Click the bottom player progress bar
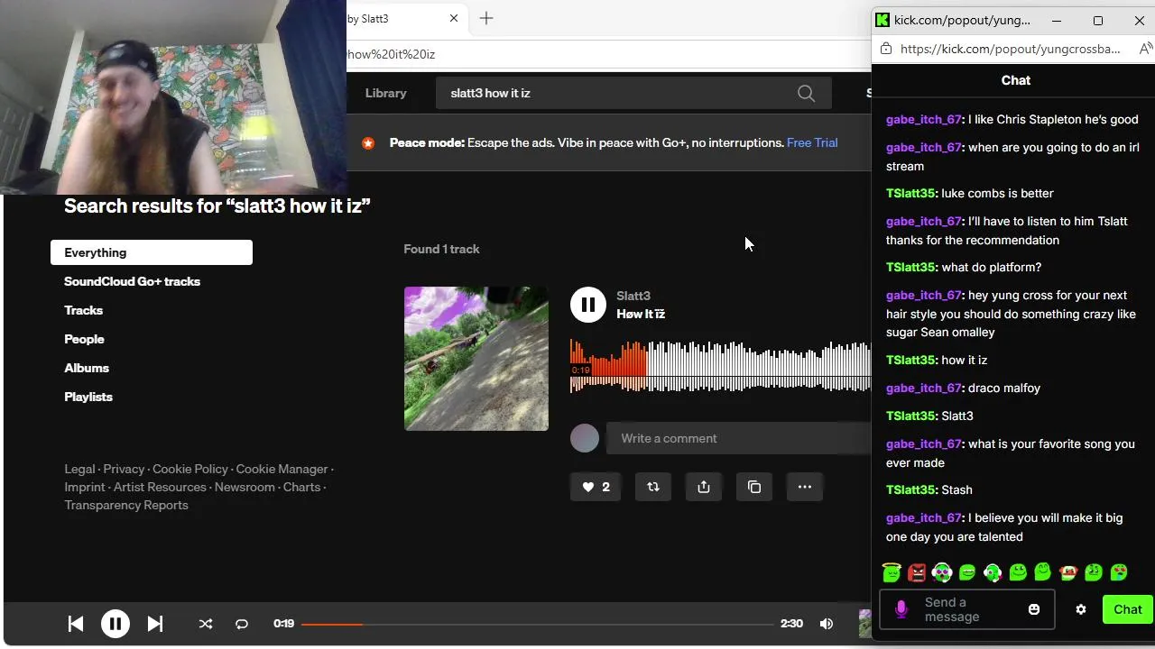 point(537,624)
